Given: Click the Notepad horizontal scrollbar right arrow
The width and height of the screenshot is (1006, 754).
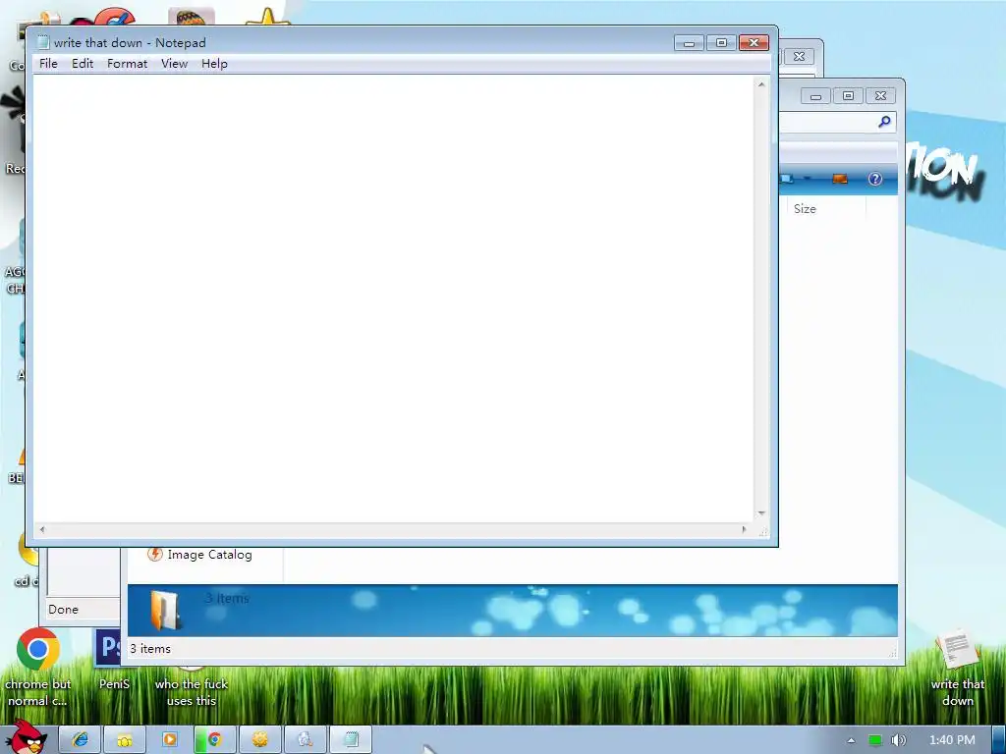Looking at the screenshot, I should tap(744, 529).
